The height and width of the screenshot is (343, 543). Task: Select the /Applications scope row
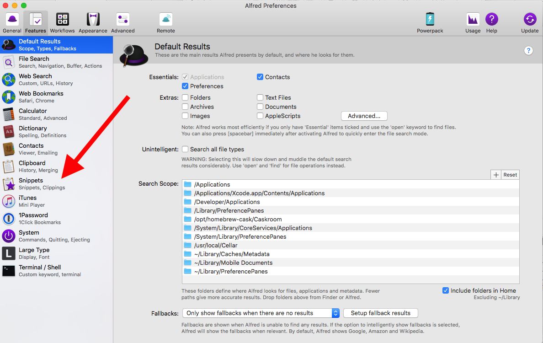[x=351, y=184]
